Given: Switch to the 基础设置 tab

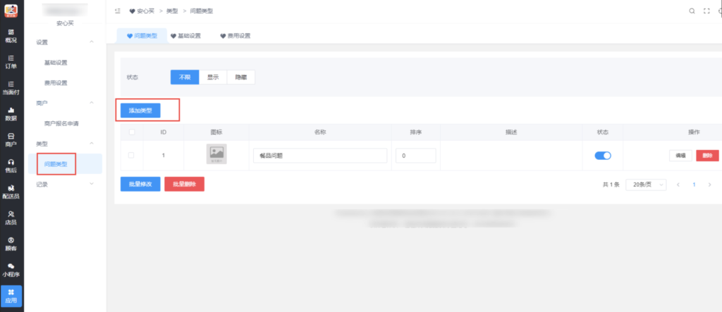Looking at the screenshot, I should 185,35.
